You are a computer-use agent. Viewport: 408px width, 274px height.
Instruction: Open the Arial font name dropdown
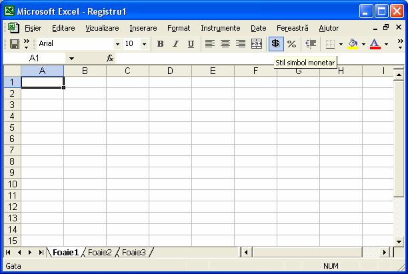[118, 44]
